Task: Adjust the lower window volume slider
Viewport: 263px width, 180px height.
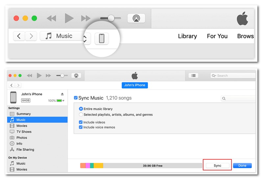Action: pyautogui.click(x=62, y=76)
